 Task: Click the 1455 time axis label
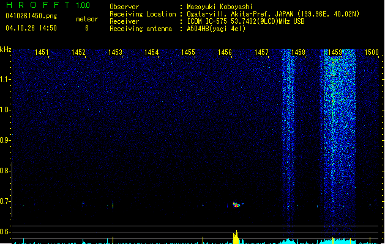click(188, 52)
